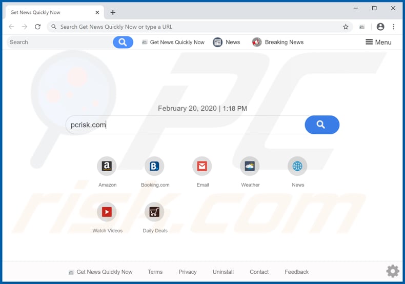Close the Get News Quickly Now tab
The width and height of the screenshot is (405, 284).
coord(97,12)
